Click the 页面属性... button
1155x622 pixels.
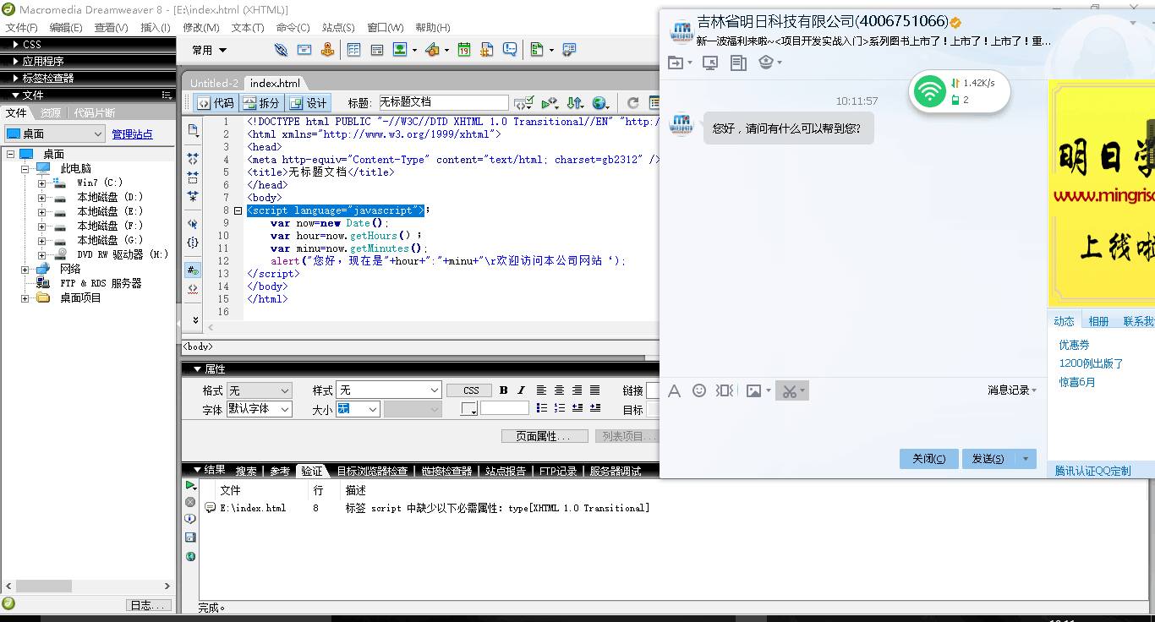tap(545, 436)
